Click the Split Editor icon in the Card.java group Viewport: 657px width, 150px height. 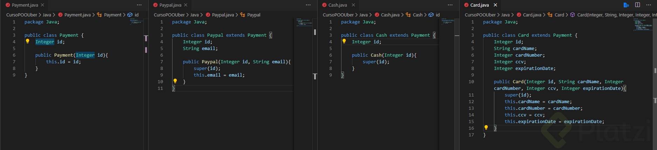(x=637, y=5)
